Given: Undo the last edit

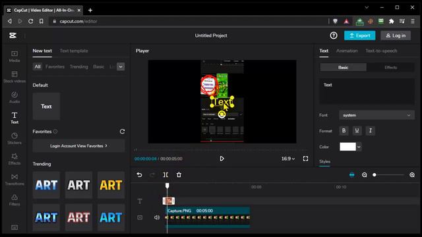Looking at the screenshot, I should point(139,175).
